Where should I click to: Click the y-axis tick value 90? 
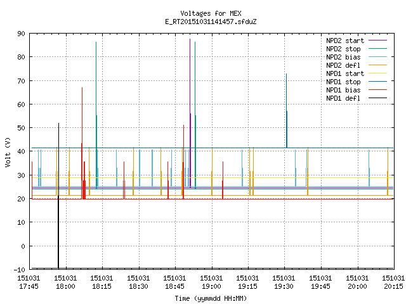pyautogui.click(x=21, y=34)
